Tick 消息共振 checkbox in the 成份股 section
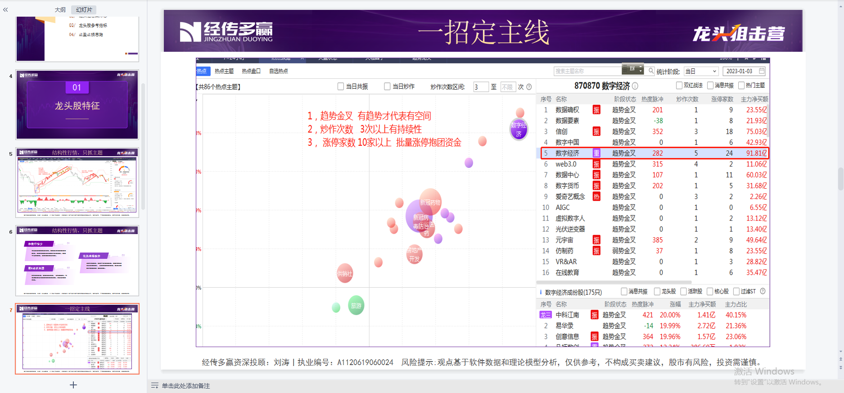Screen dimensions: 844x393 (624, 292)
